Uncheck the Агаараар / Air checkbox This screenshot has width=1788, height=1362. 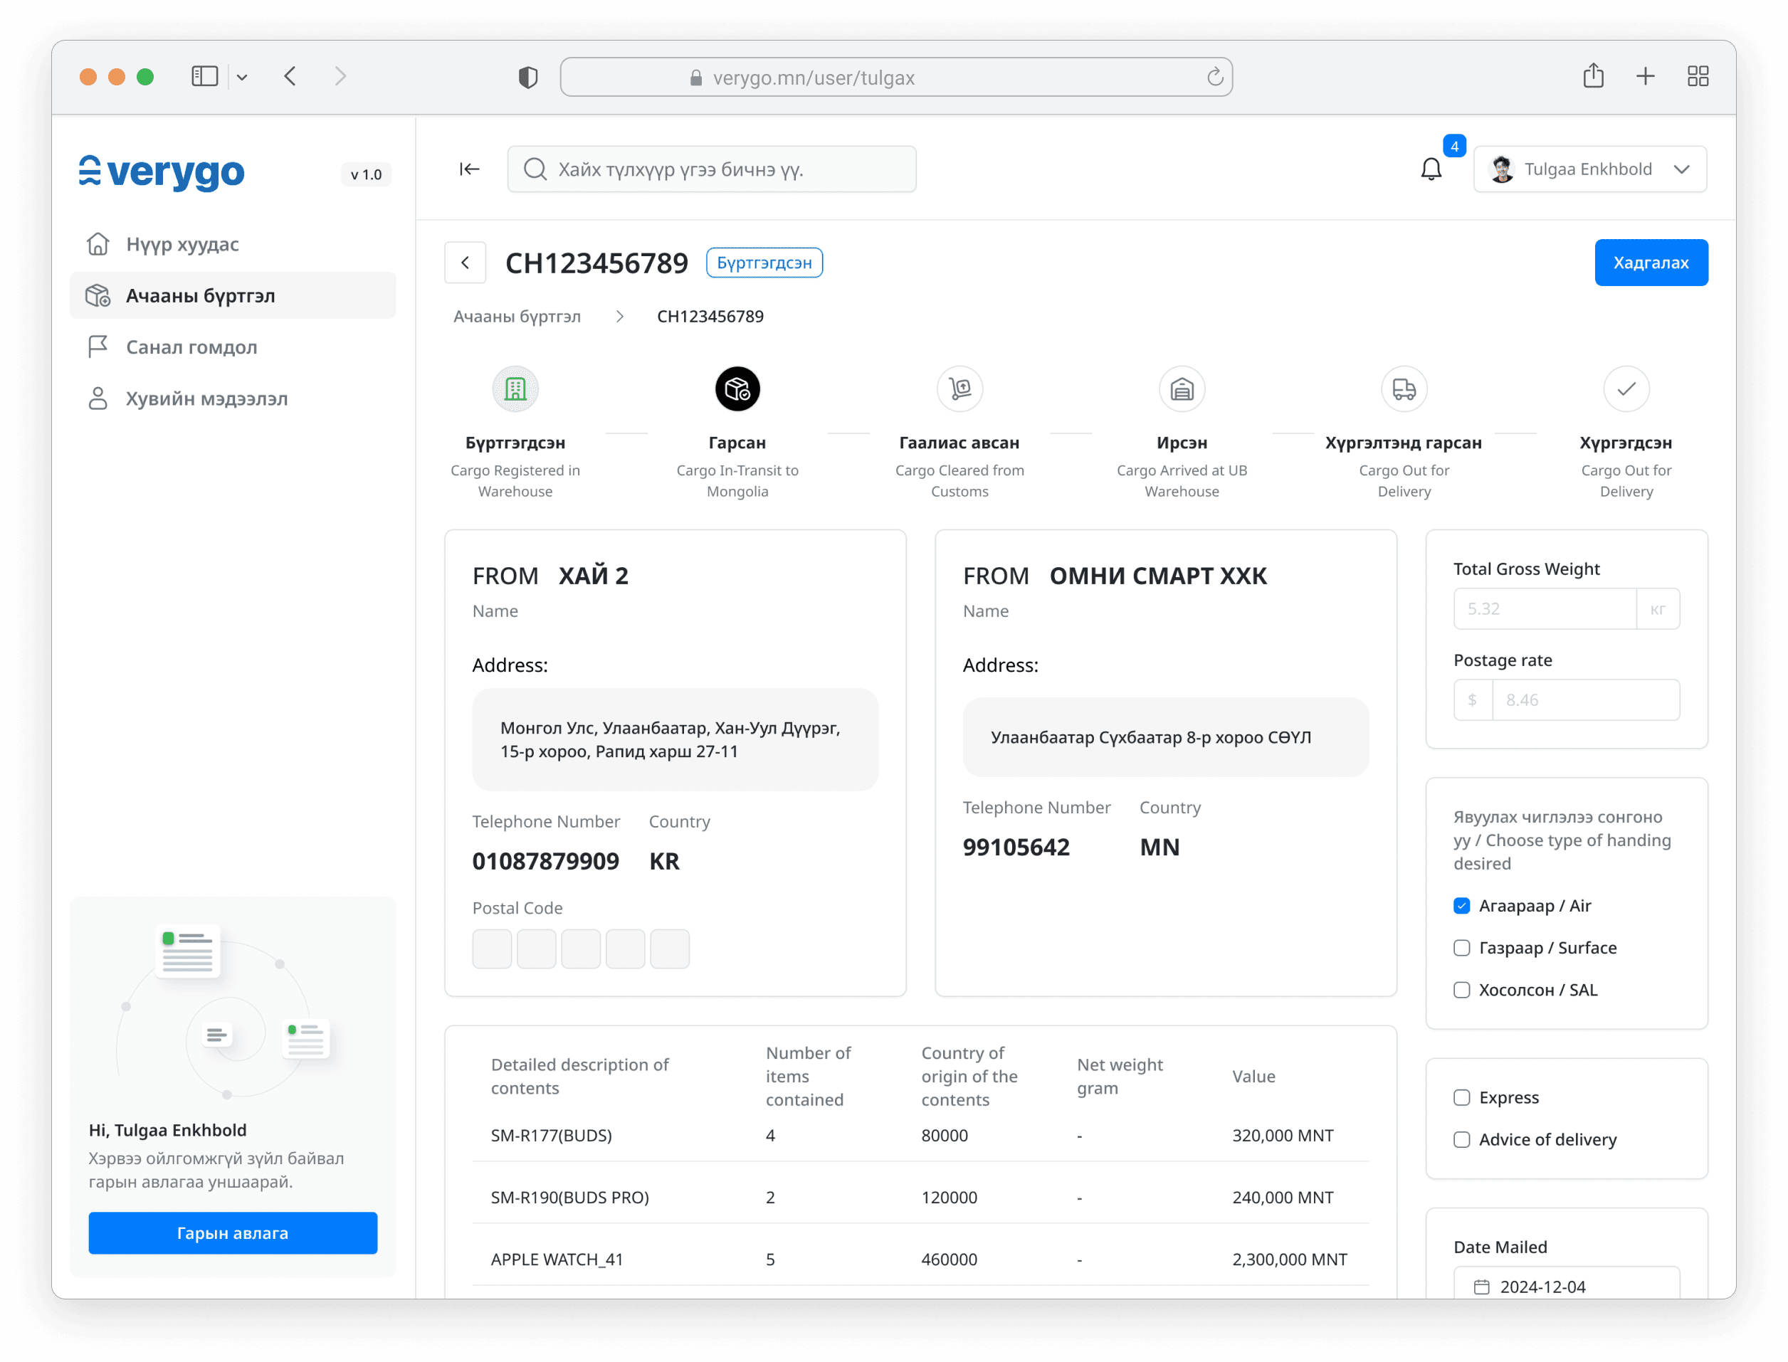coord(1461,906)
